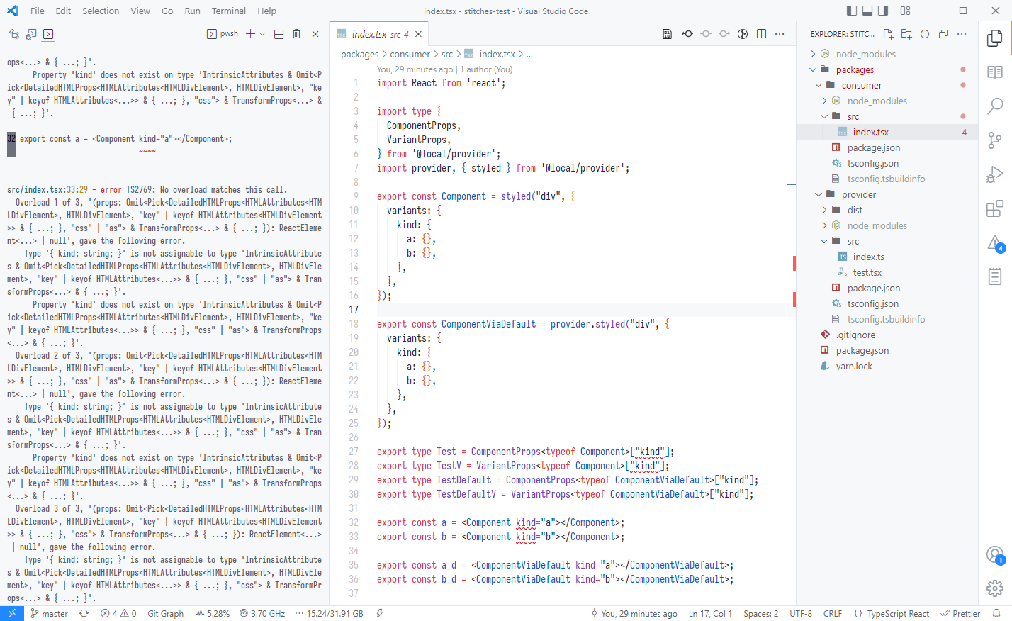
Task: Split the editor to the right
Action: pos(761,34)
